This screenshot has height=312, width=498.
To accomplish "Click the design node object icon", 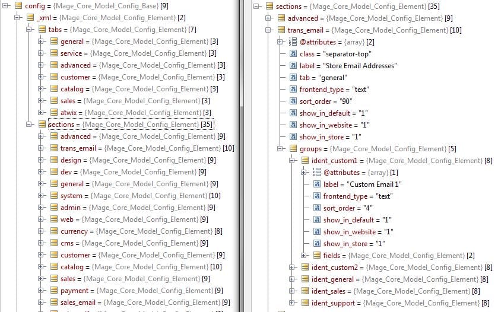I will click(x=54, y=160).
